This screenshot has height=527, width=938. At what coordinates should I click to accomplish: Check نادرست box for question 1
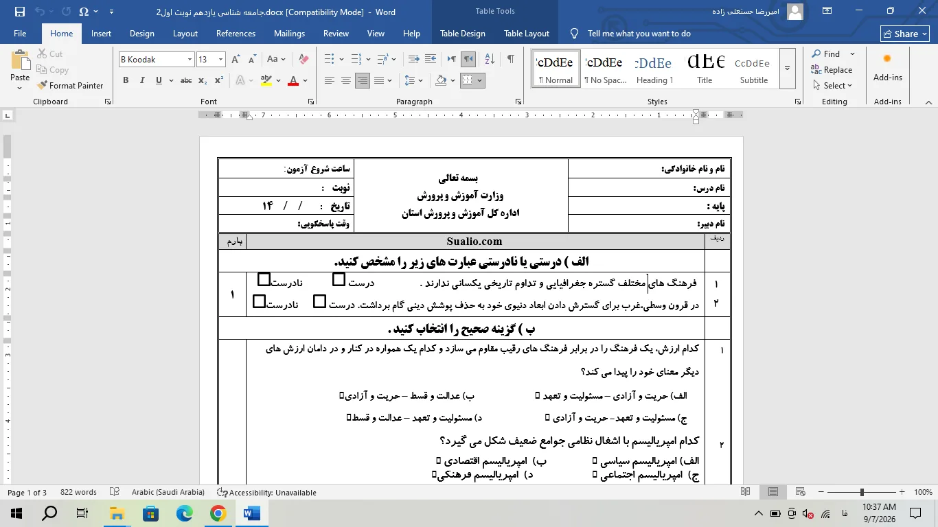tap(264, 279)
